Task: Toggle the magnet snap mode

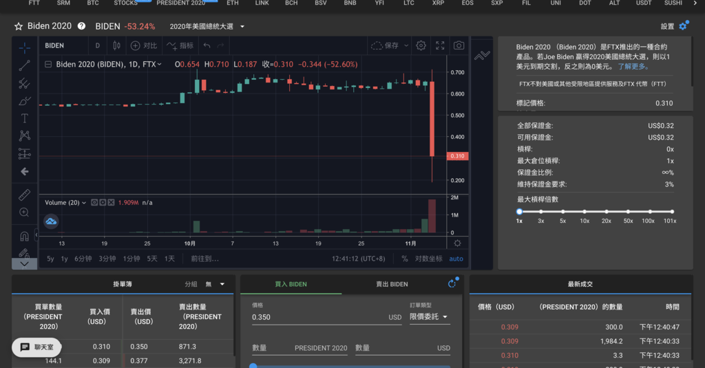Action: (x=24, y=236)
